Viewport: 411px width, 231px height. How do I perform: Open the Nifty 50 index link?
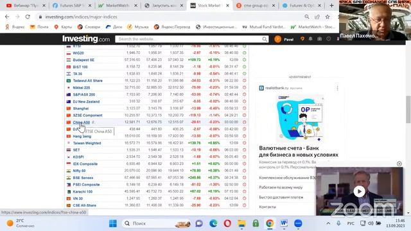tap(79, 171)
